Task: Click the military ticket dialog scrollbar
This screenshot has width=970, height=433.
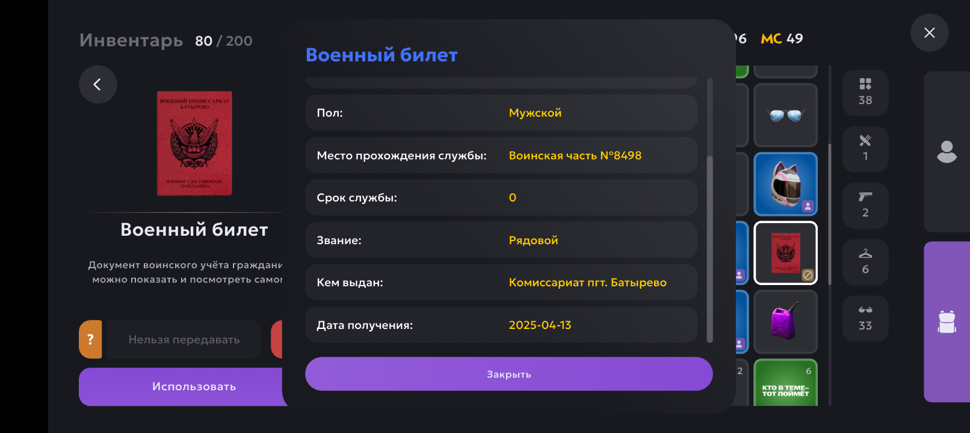Action: click(709, 249)
